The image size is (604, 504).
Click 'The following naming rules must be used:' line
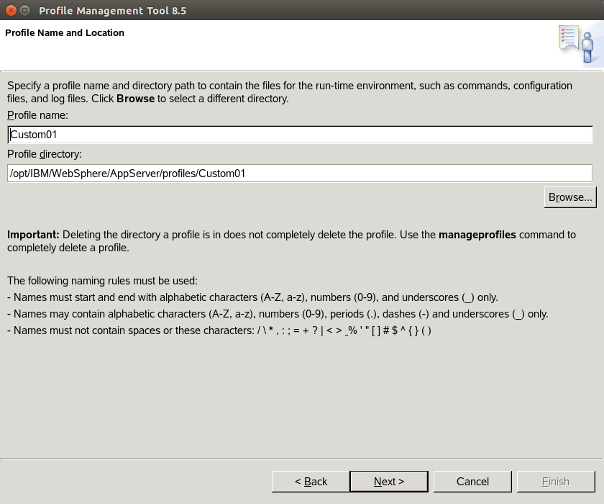pos(102,281)
